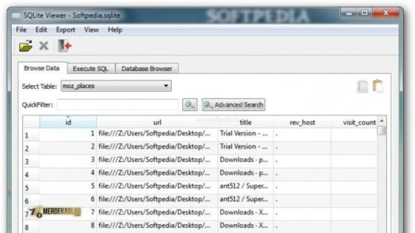This screenshot has height=233, width=415.
Task: Switch to the Execute SQL tab
Action: tap(90, 69)
